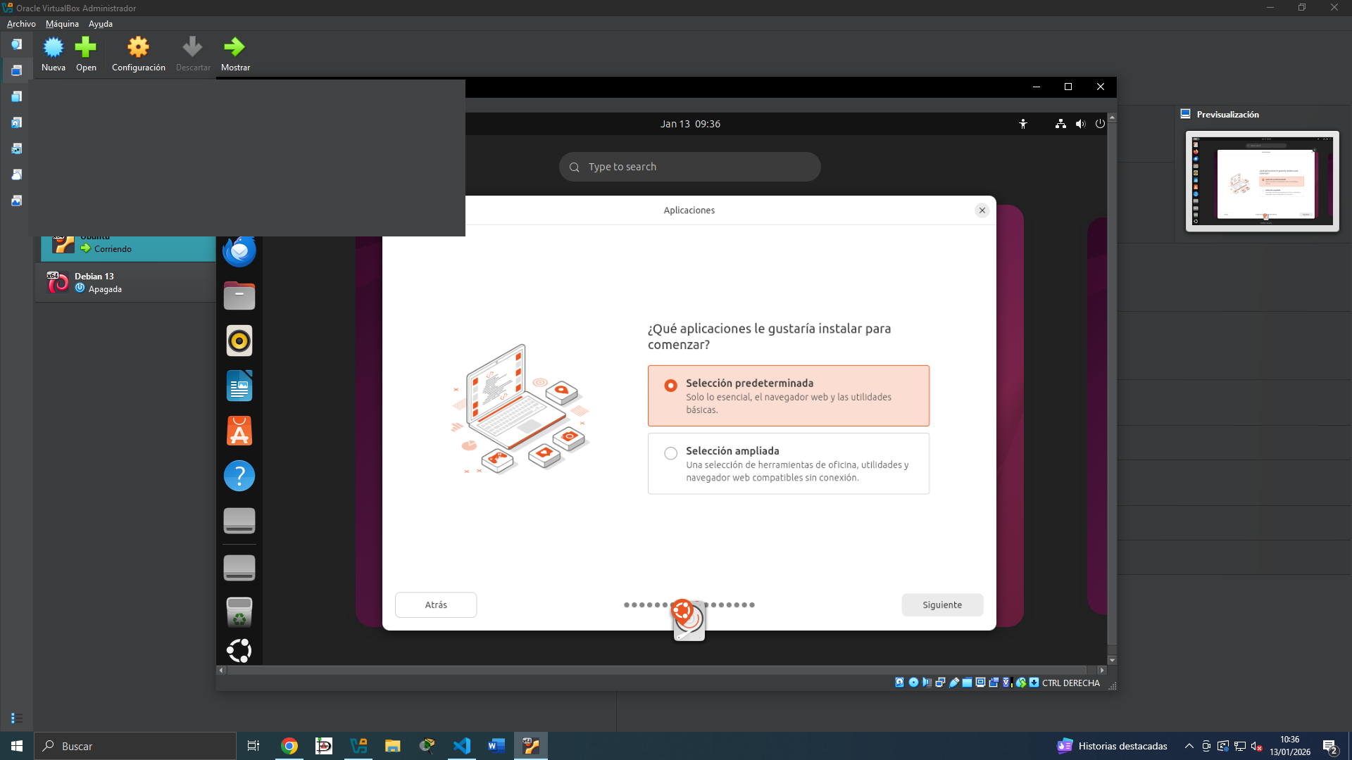This screenshot has height=760, width=1352.
Task: Click the volume icon in Ubuntu top bar
Action: click(1080, 124)
